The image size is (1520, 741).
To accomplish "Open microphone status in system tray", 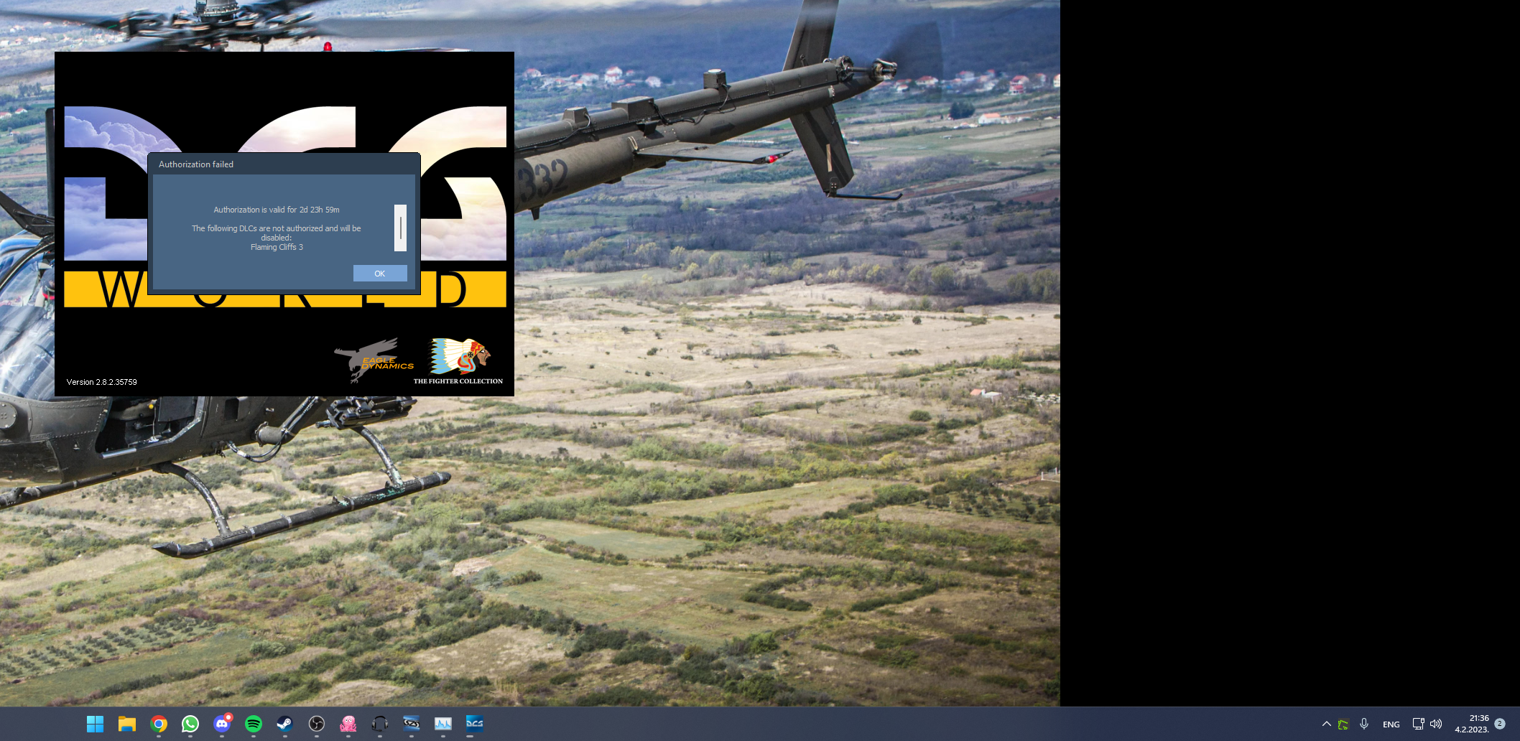I will click(x=1364, y=724).
